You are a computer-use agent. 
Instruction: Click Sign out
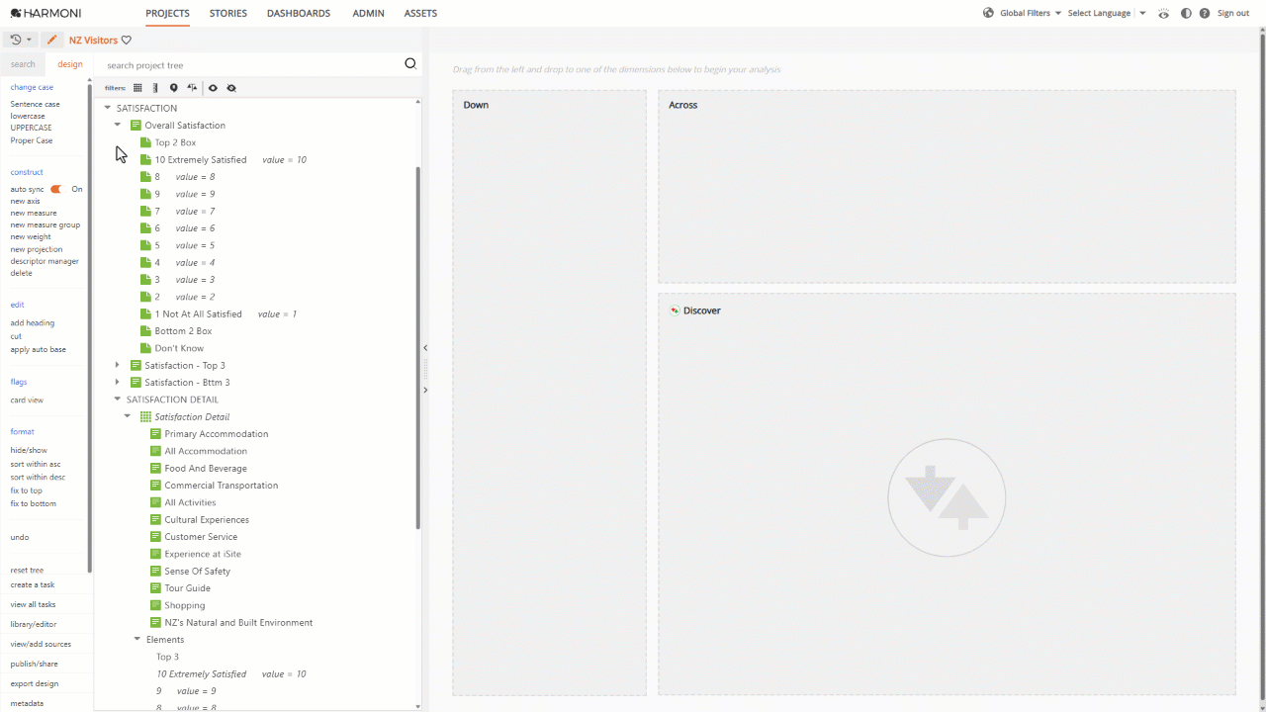1233,13
